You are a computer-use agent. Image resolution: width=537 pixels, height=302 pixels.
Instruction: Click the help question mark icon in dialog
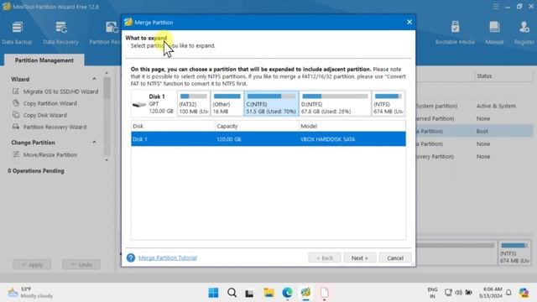tap(131, 258)
